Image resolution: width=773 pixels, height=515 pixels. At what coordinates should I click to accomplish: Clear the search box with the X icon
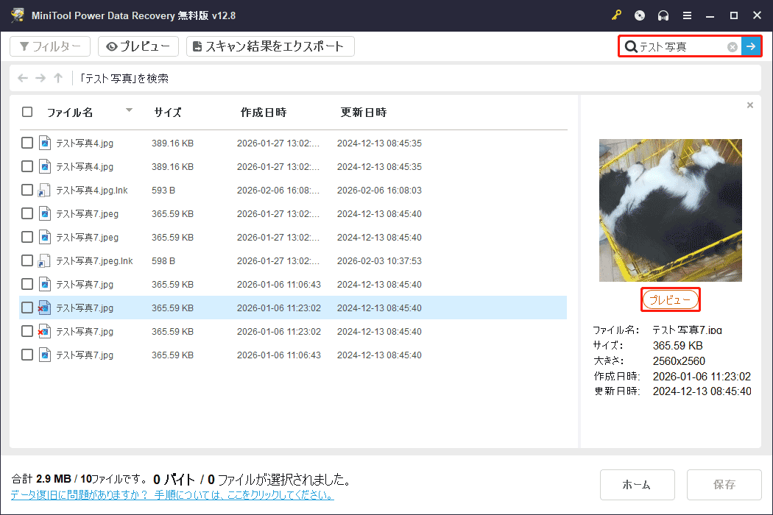[x=732, y=46]
